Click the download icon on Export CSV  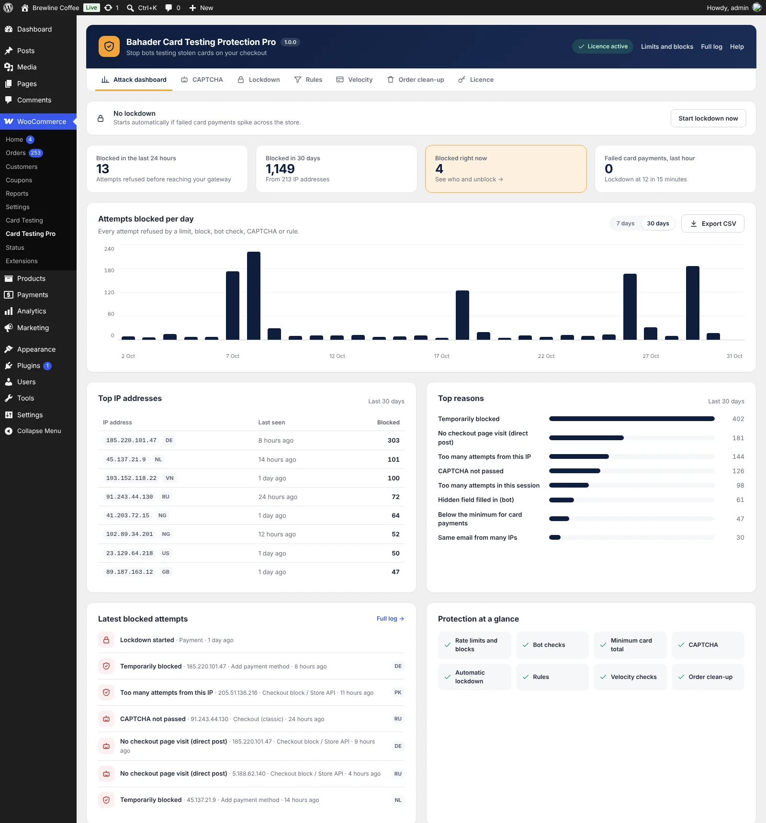[x=693, y=223]
